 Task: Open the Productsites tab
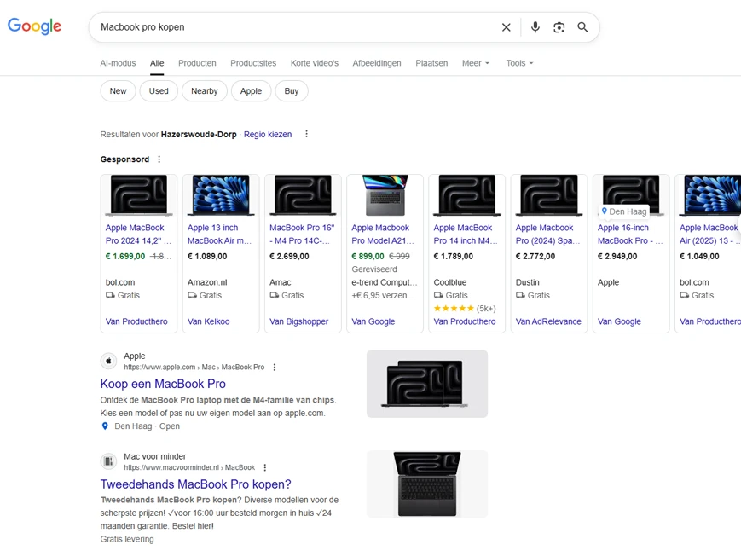click(x=253, y=63)
